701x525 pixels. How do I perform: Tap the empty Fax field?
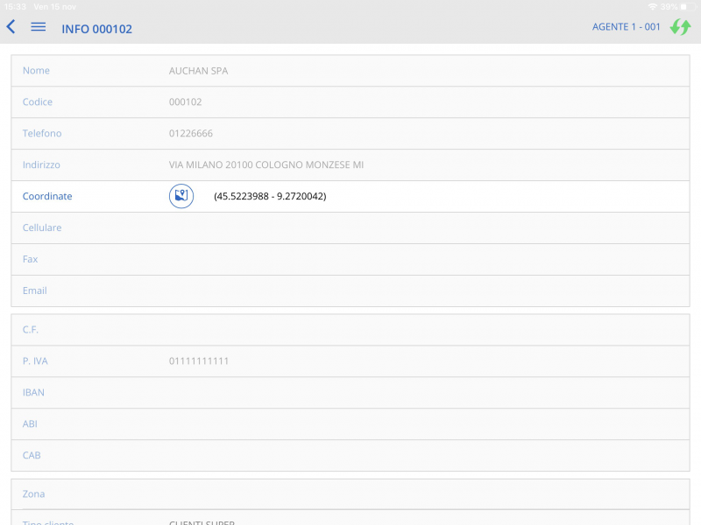point(350,260)
